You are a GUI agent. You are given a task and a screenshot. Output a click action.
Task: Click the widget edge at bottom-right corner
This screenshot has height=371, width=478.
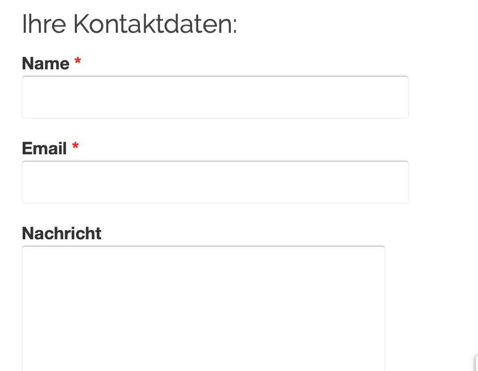(476, 364)
